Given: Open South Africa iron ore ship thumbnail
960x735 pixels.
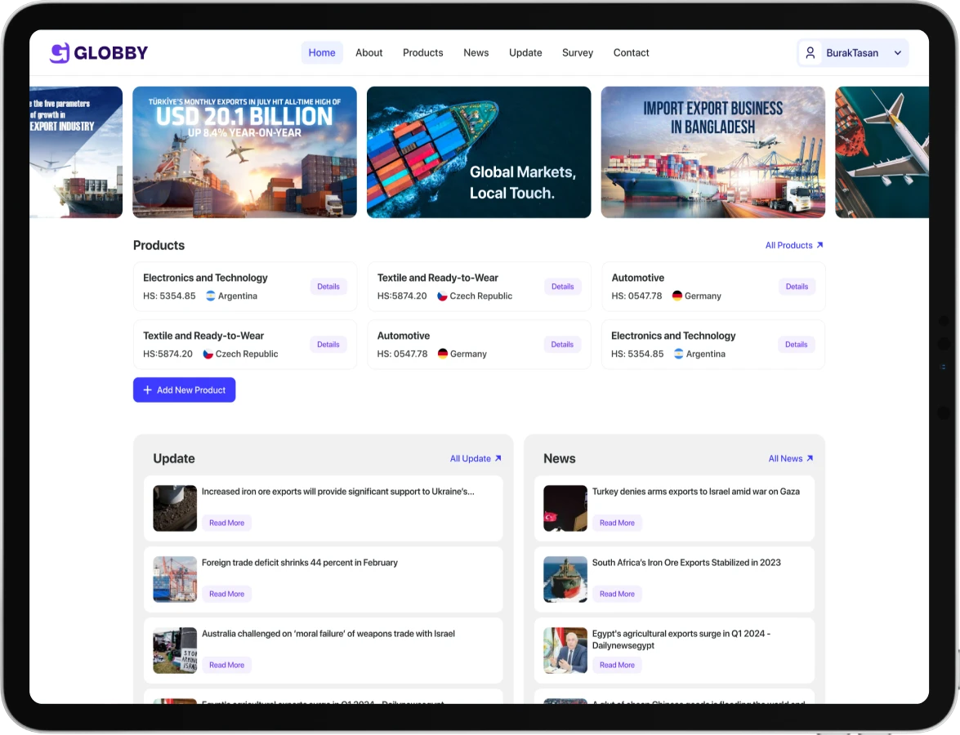Looking at the screenshot, I should tap(565, 579).
